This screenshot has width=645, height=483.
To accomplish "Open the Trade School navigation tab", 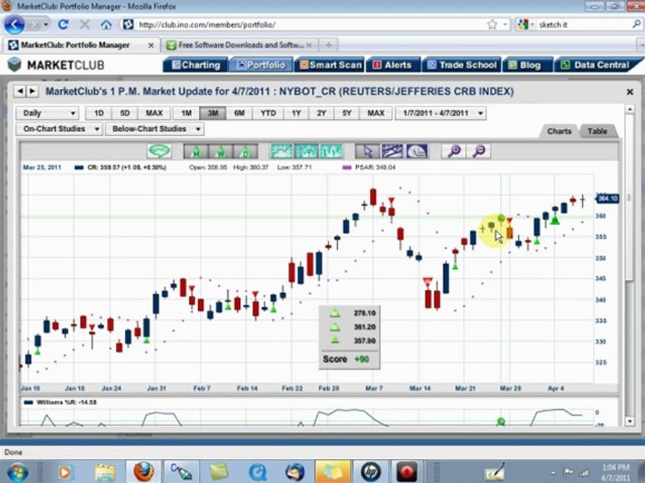I will click(x=462, y=65).
